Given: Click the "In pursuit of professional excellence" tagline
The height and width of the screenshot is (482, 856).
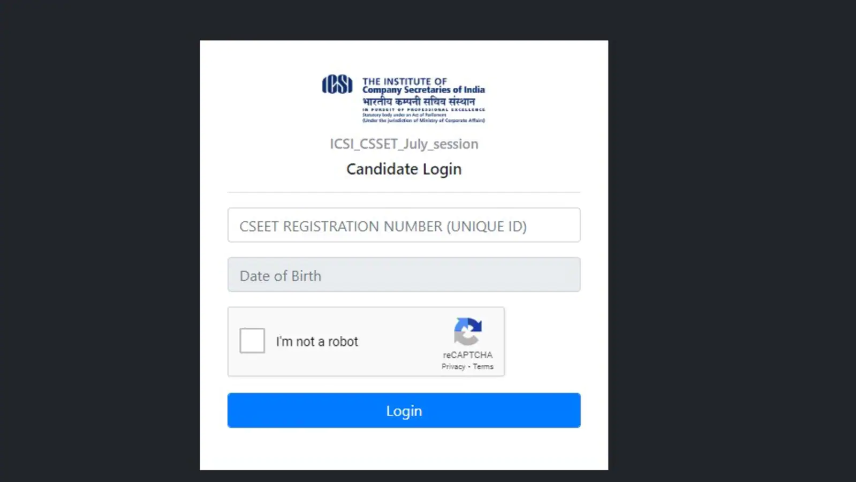Looking at the screenshot, I should tap(423, 110).
